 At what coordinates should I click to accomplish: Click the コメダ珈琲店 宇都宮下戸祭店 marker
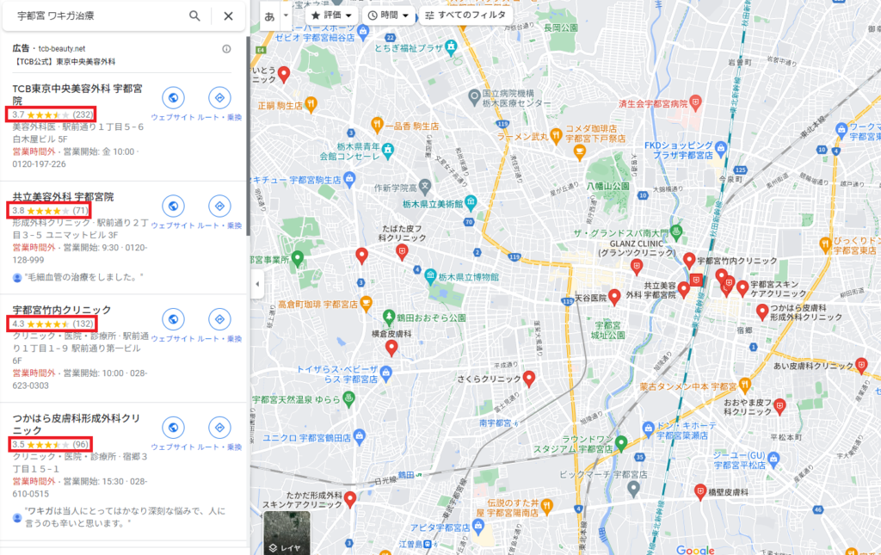579,151
